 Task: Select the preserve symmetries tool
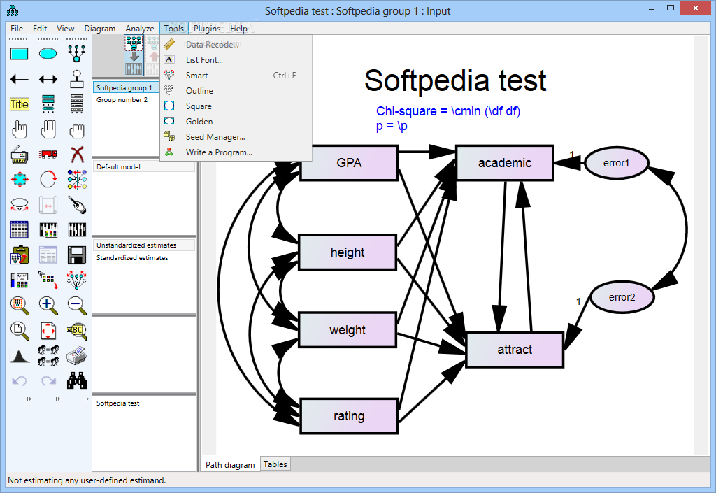77,280
